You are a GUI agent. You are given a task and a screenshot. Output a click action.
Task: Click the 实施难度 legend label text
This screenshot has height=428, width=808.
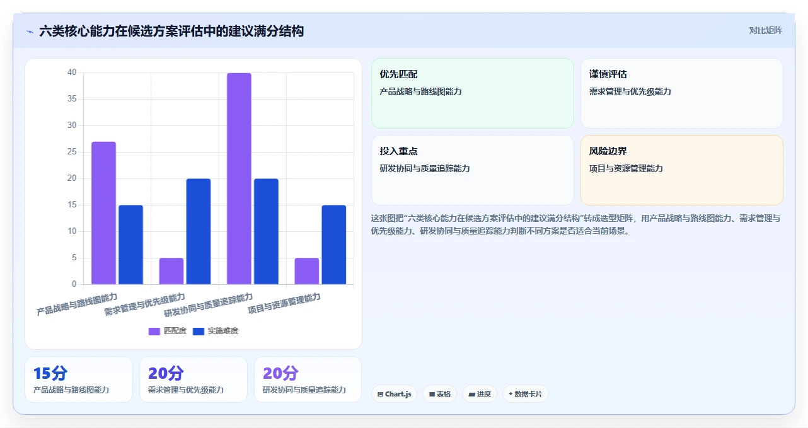[x=223, y=331]
